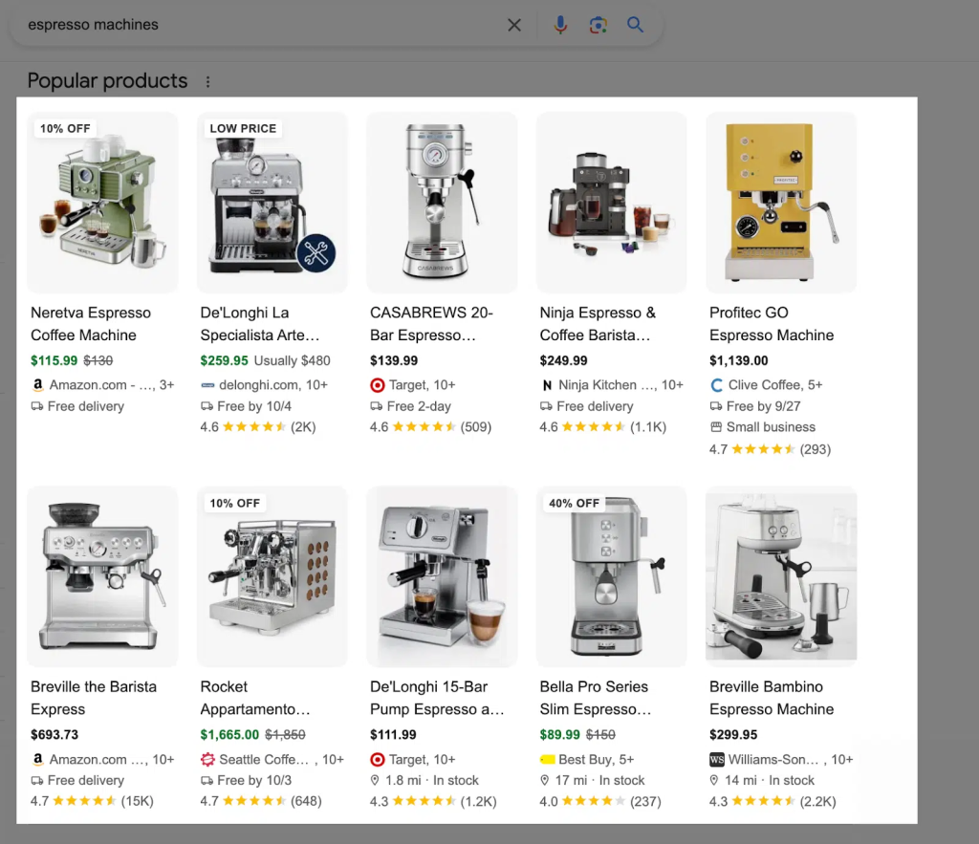
Task: Click the Profitec GO yellow machine thumbnail
Action: coord(780,202)
